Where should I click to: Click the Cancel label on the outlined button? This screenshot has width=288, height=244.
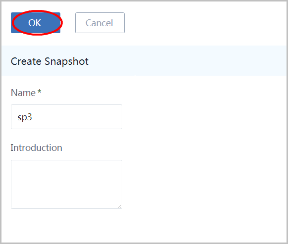pos(99,23)
